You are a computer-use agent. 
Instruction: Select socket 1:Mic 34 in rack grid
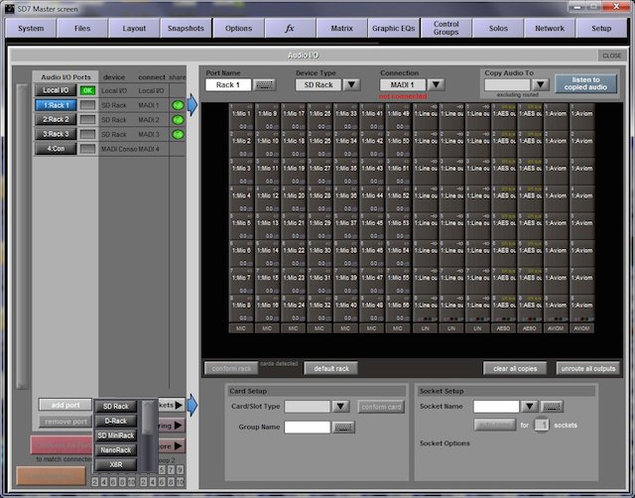point(345,144)
